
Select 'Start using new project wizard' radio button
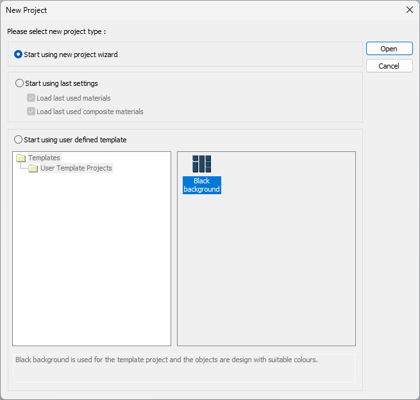tap(19, 54)
